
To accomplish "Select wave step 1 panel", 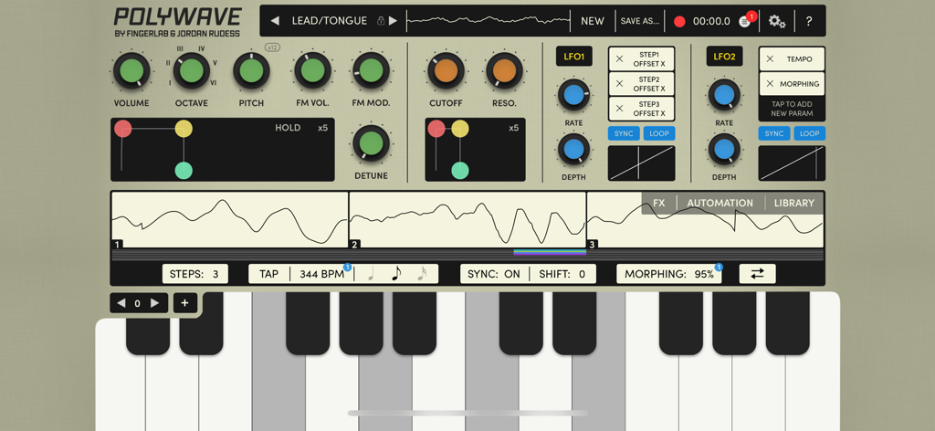I will coord(229,220).
